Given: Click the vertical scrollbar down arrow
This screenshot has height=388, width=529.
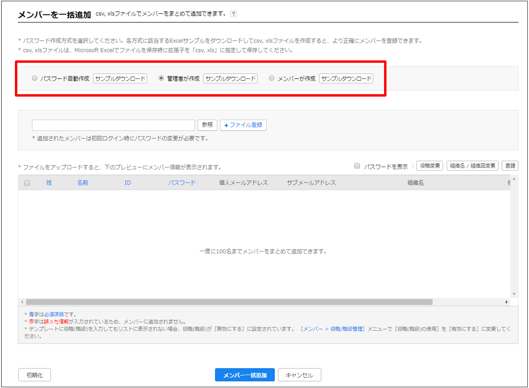Looking at the screenshot, I should point(514,294).
